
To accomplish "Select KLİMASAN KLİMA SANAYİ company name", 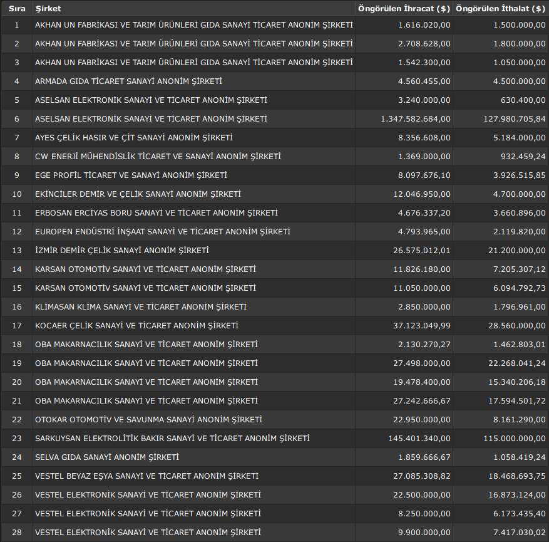I will pos(141,307).
